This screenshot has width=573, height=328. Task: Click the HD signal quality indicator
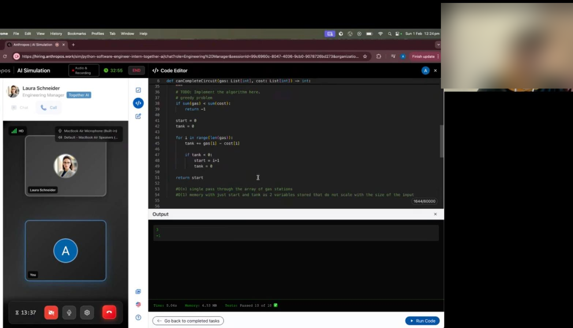[18, 131]
